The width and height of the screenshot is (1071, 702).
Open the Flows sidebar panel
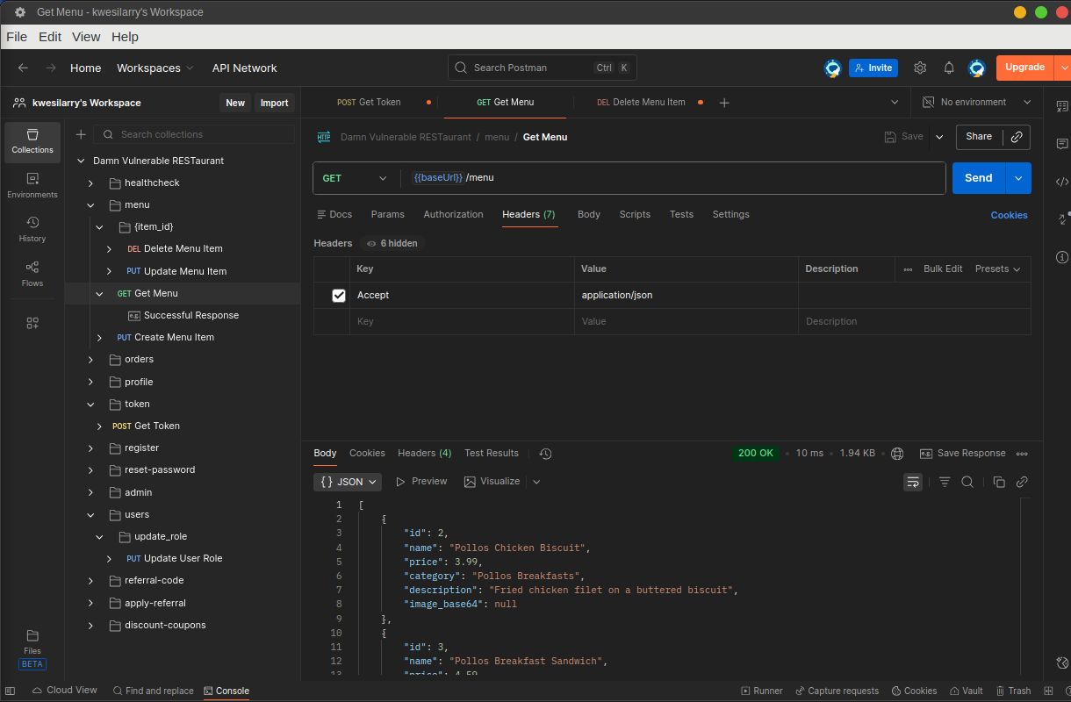[32, 274]
